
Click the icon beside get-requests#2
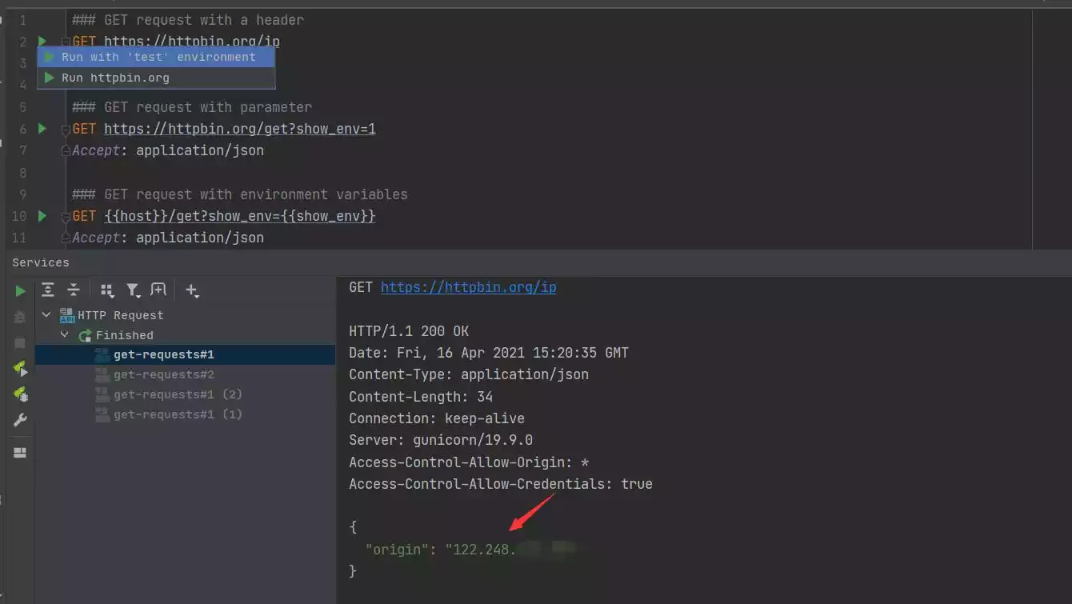point(102,374)
